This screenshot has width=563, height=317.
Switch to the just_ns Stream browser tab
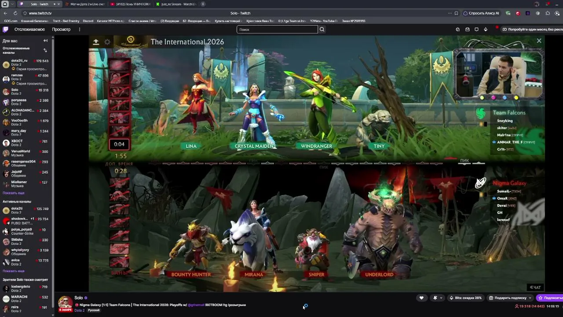tap(176, 4)
